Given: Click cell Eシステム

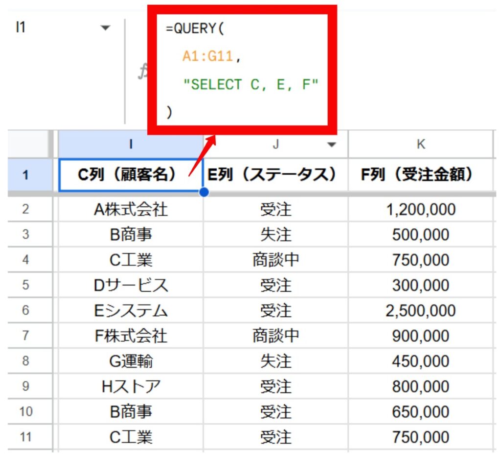Looking at the screenshot, I should [x=131, y=310].
